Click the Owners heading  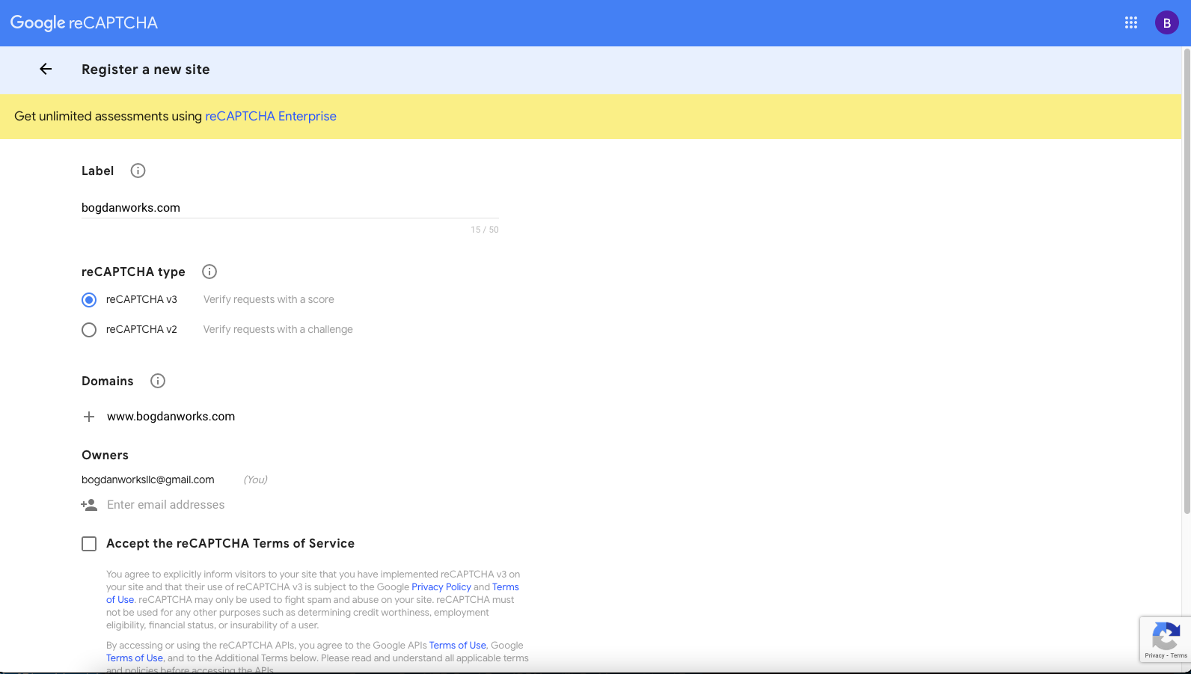[x=105, y=455]
